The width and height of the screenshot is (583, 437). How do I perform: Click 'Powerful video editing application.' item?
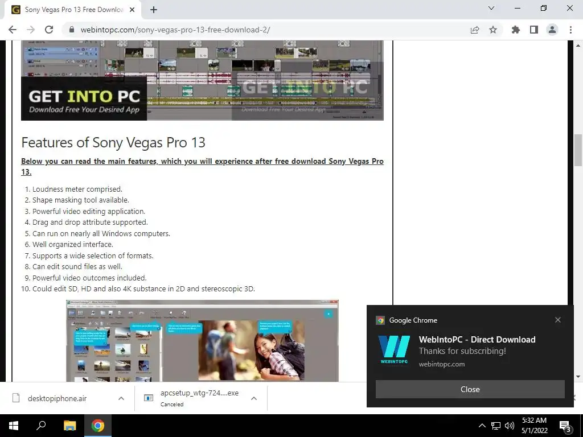click(89, 211)
